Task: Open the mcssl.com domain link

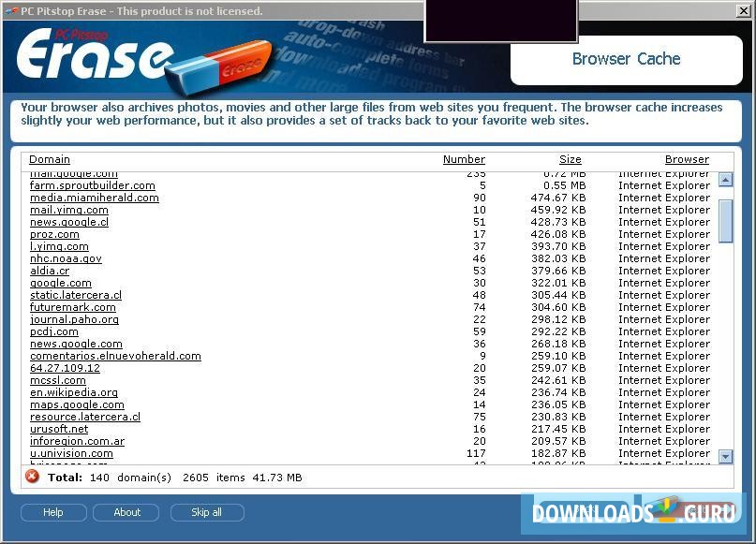Action: click(x=58, y=380)
